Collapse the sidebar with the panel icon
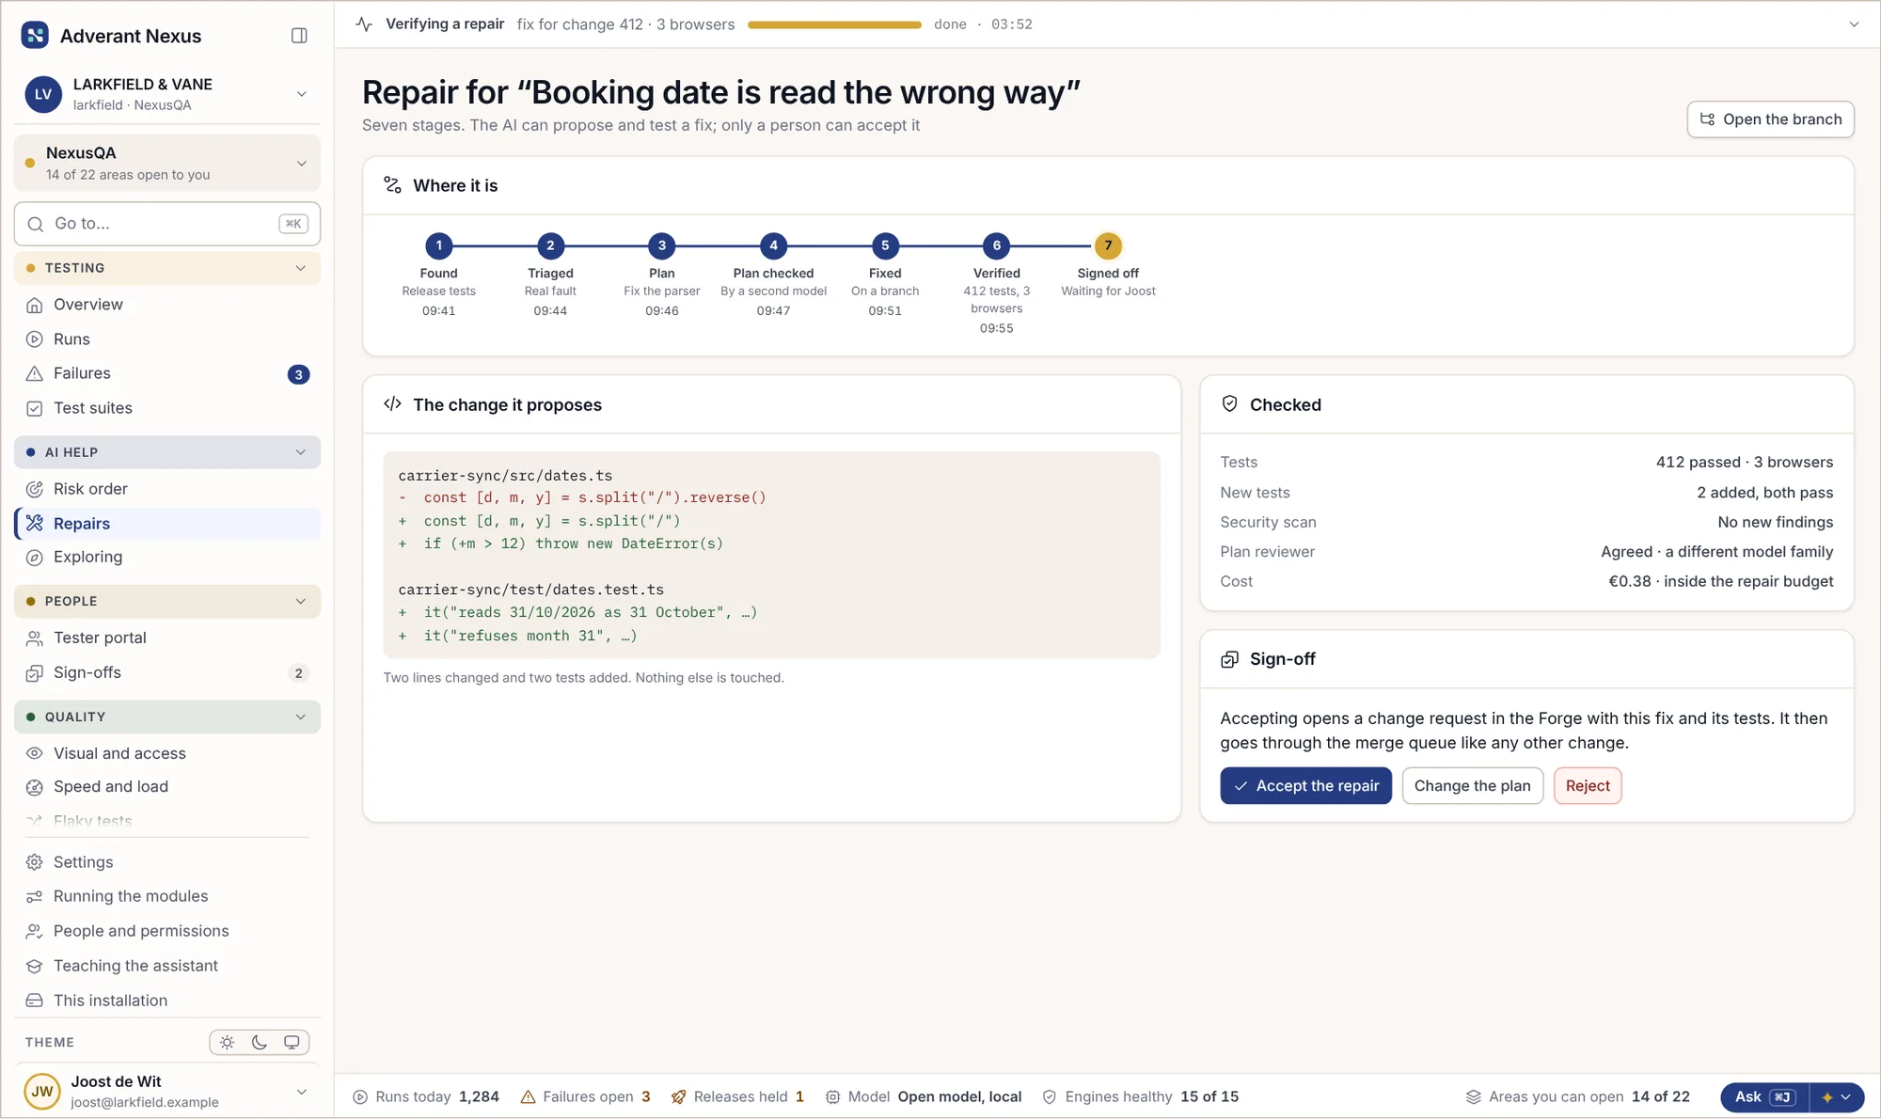The image size is (1881, 1119). pyautogui.click(x=299, y=36)
